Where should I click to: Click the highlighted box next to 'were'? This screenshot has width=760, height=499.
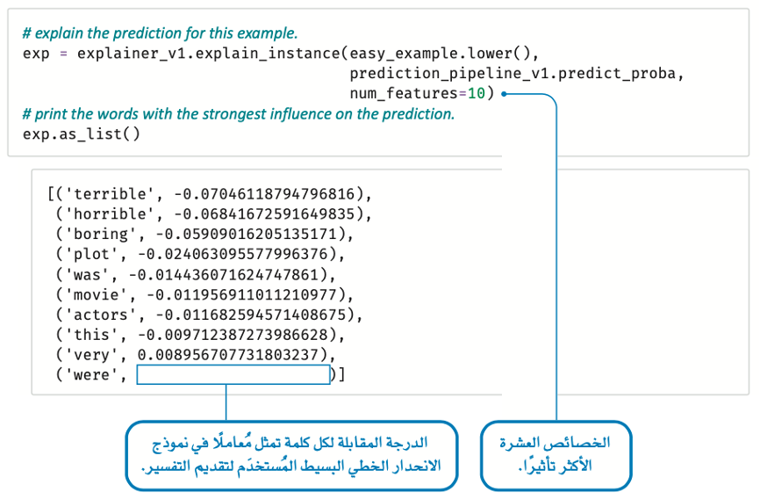pyautogui.click(x=233, y=375)
